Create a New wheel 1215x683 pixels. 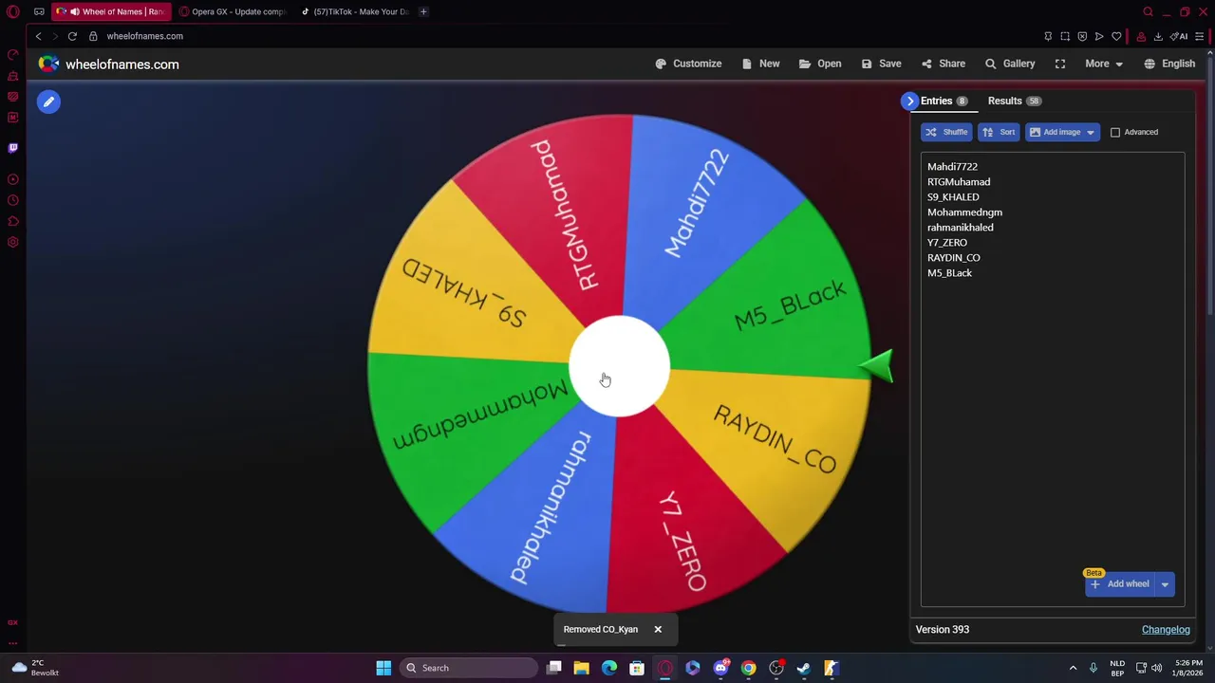(760, 64)
